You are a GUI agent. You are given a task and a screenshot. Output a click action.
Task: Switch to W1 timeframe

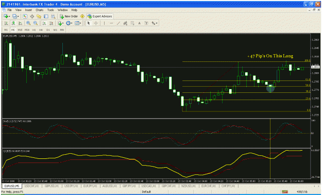55,30
